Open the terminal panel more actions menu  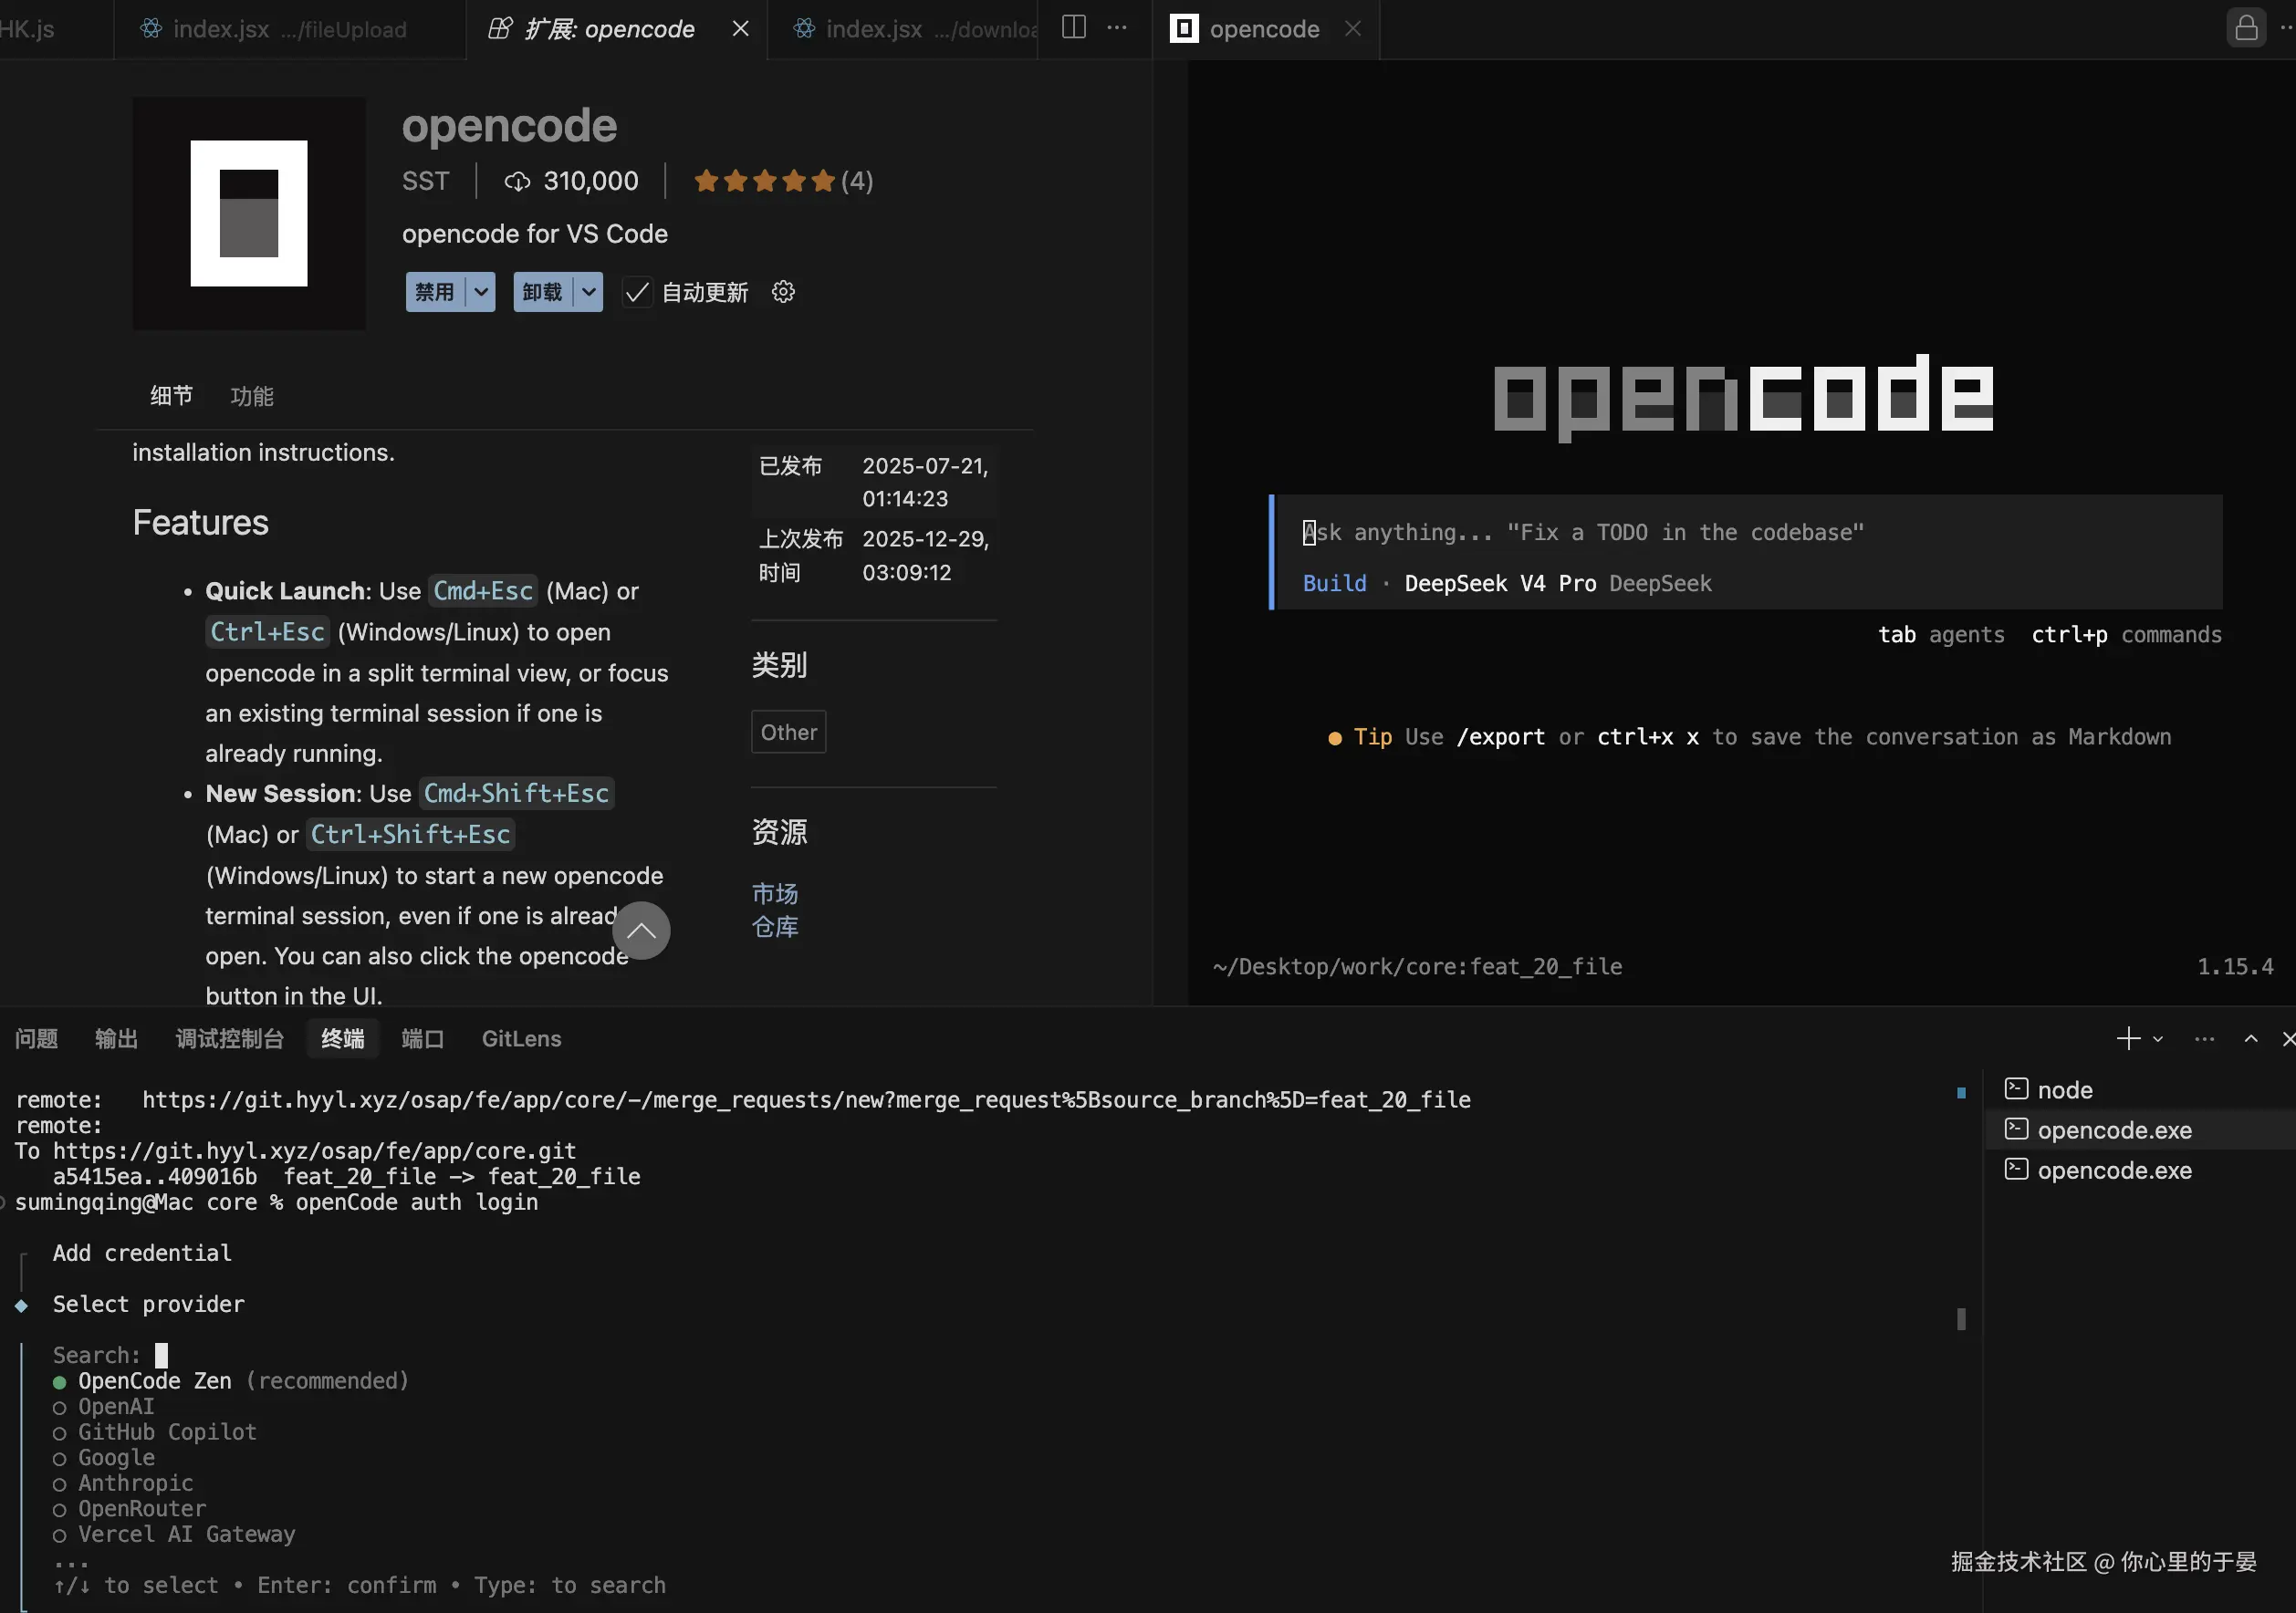click(x=2204, y=1039)
